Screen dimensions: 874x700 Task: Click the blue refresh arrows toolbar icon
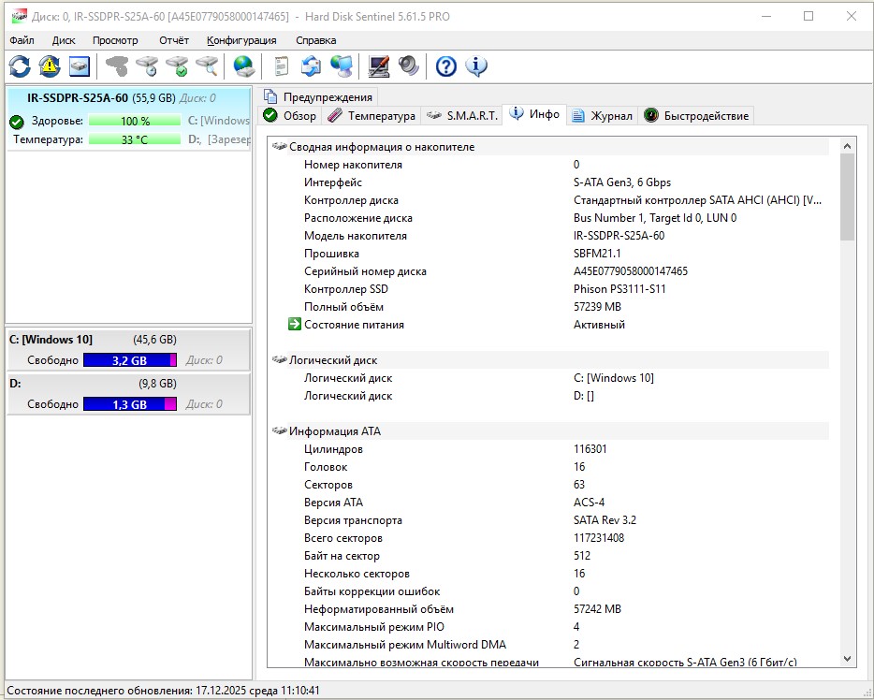(x=20, y=66)
